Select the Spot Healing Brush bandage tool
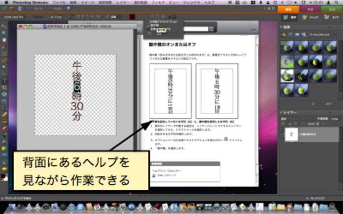The height and width of the screenshot is (214, 343). pyautogui.click(x=4, y=115)
